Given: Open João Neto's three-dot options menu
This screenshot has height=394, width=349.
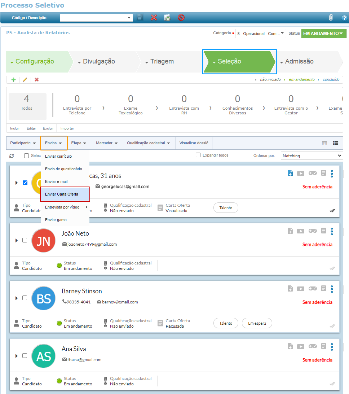Looking at the screenshot, I should tap(332, 231).
